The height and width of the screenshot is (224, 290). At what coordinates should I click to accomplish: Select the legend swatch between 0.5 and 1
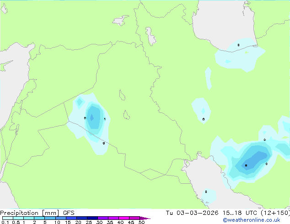(x=18, y=218)
